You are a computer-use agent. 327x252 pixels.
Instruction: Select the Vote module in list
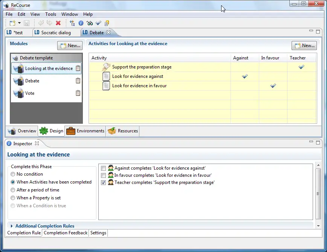point(30,93)
